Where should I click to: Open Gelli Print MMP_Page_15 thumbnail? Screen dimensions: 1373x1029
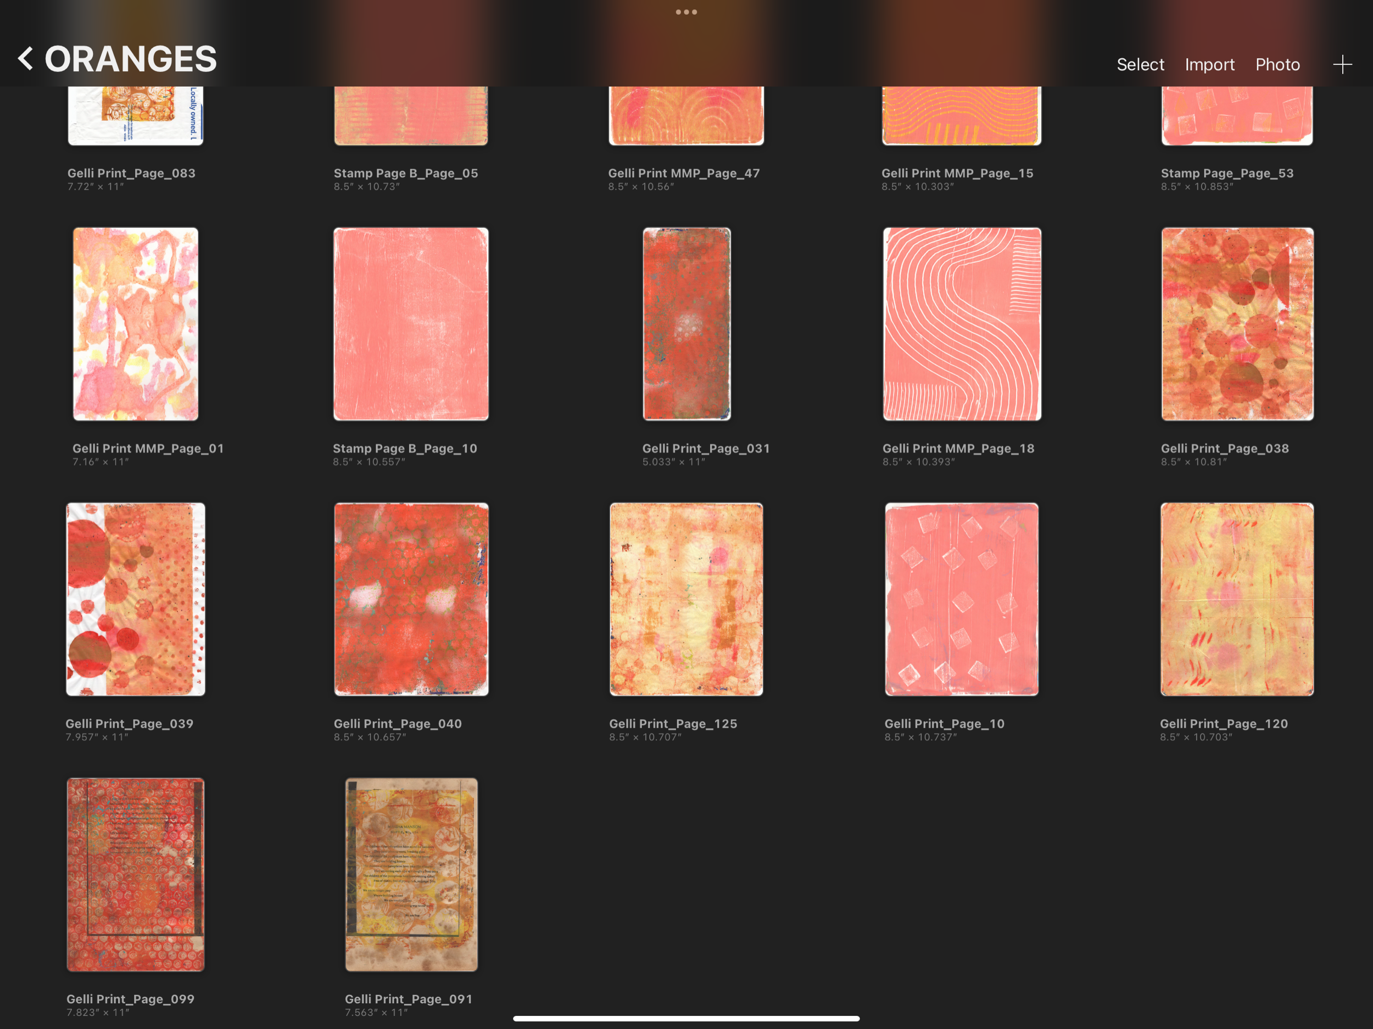pos(962,115)
